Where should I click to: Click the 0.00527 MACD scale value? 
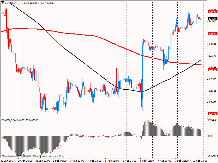point(213,120)
